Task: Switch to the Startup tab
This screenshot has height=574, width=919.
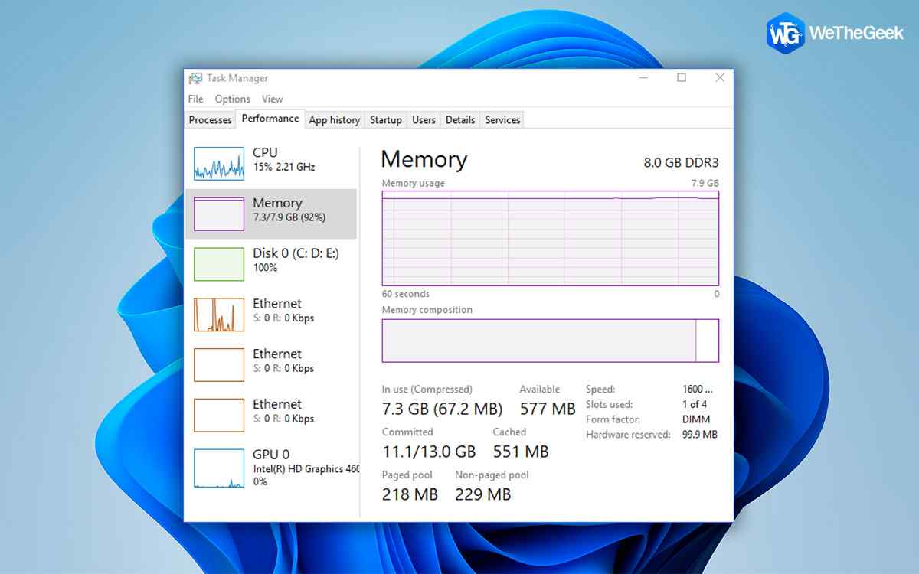Action: (x=386, y=120)
